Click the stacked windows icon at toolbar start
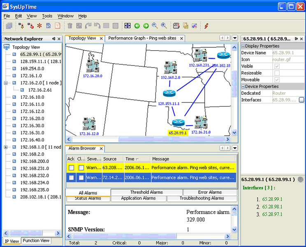The width and height of the screenshot is (306, 247). (9, 26)
